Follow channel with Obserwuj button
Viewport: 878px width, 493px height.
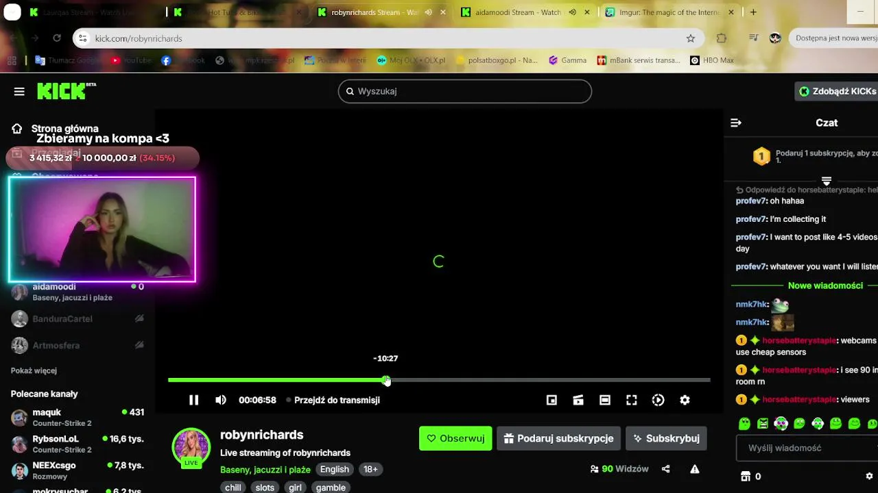455,438
